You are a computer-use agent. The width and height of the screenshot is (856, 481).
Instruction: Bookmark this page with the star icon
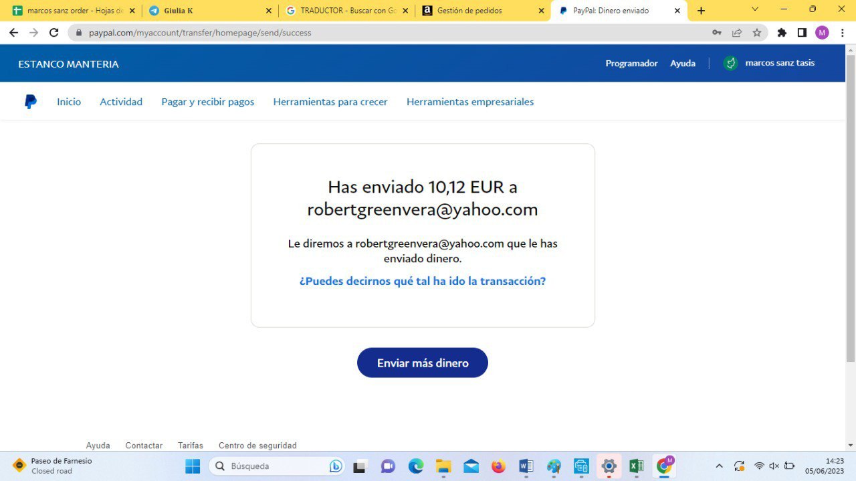[x=757, y=33]
